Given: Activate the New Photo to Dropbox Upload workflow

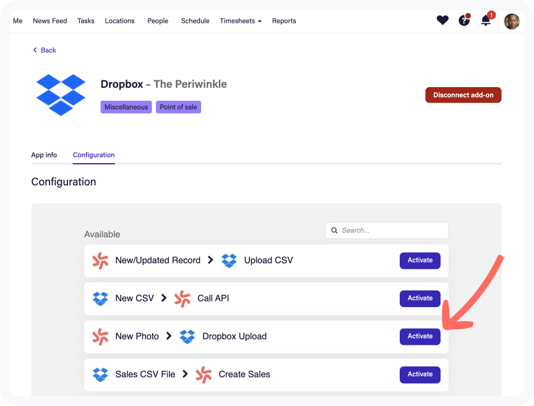Looking at the screenshot, I should (420, 336).
